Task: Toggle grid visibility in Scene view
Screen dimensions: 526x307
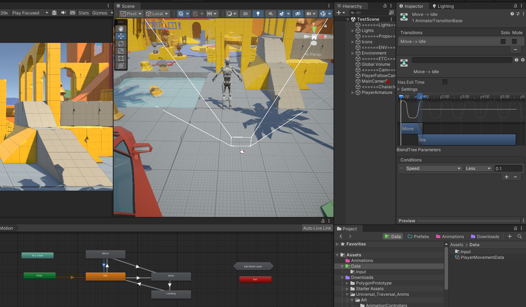Action: [181, 14]
